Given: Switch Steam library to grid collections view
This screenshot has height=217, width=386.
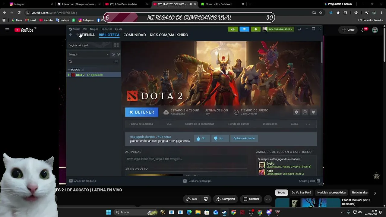Looking at the screenshot, I should coord(116,45).
